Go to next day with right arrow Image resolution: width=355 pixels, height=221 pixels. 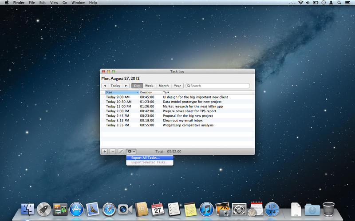click(126, 86)
